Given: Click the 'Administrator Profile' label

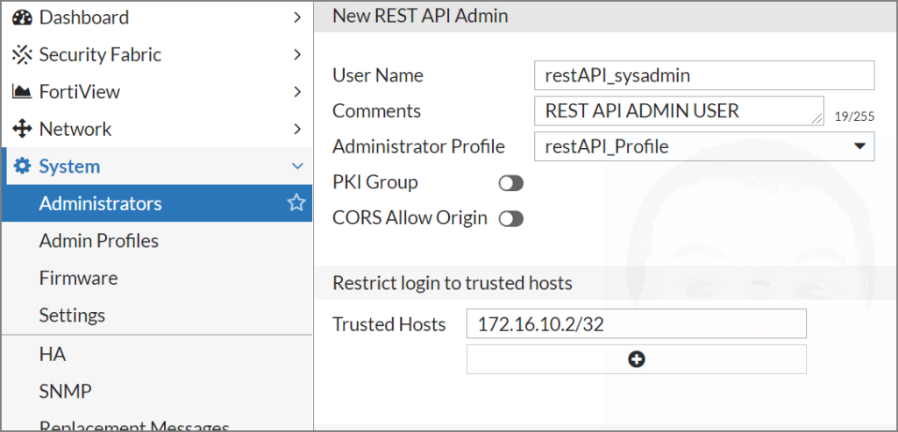Looking at the screenshot, I should pos(418,147).
